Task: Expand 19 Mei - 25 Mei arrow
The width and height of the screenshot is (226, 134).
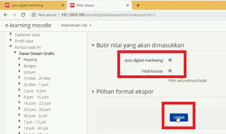Action: coord(19,77)
